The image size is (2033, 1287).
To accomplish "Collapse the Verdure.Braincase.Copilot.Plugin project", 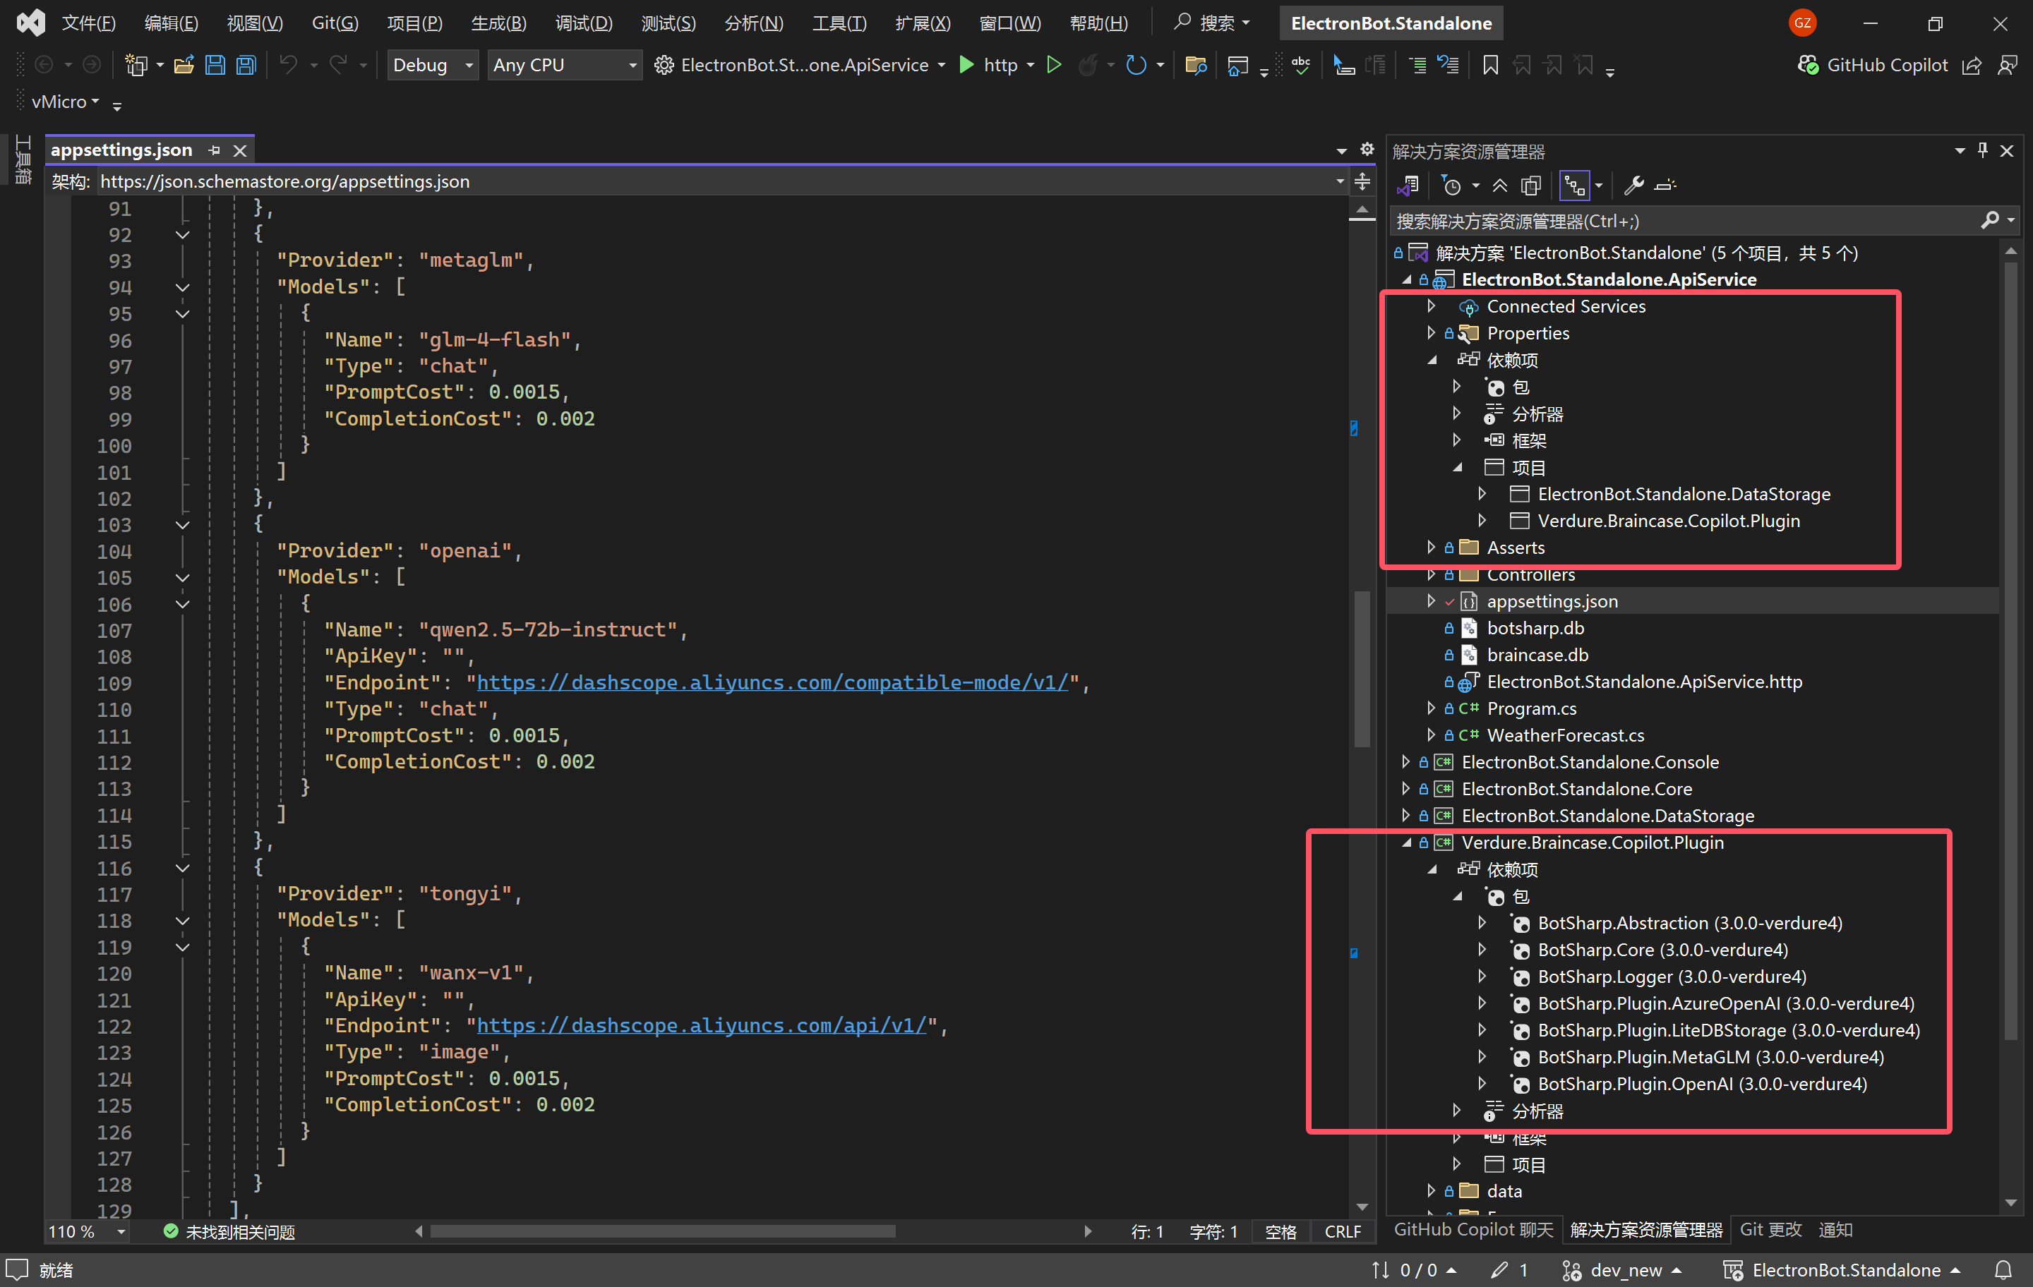I will (x=1405, y=842).
